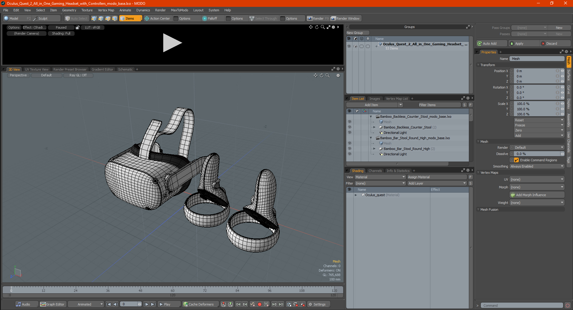Click Auto Add button
The width and height of the screenshot is (573, 310).
492,44
